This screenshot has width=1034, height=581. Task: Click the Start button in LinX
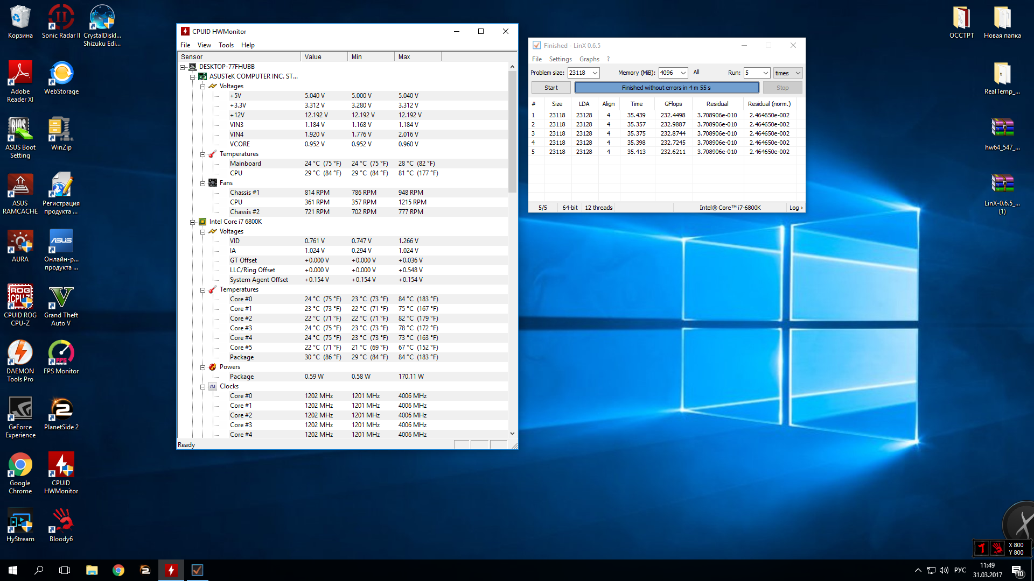(551, 88)
